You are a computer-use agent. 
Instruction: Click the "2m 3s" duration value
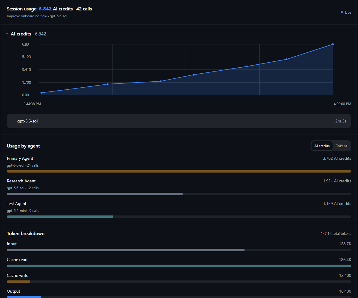(x=341, y=121)
